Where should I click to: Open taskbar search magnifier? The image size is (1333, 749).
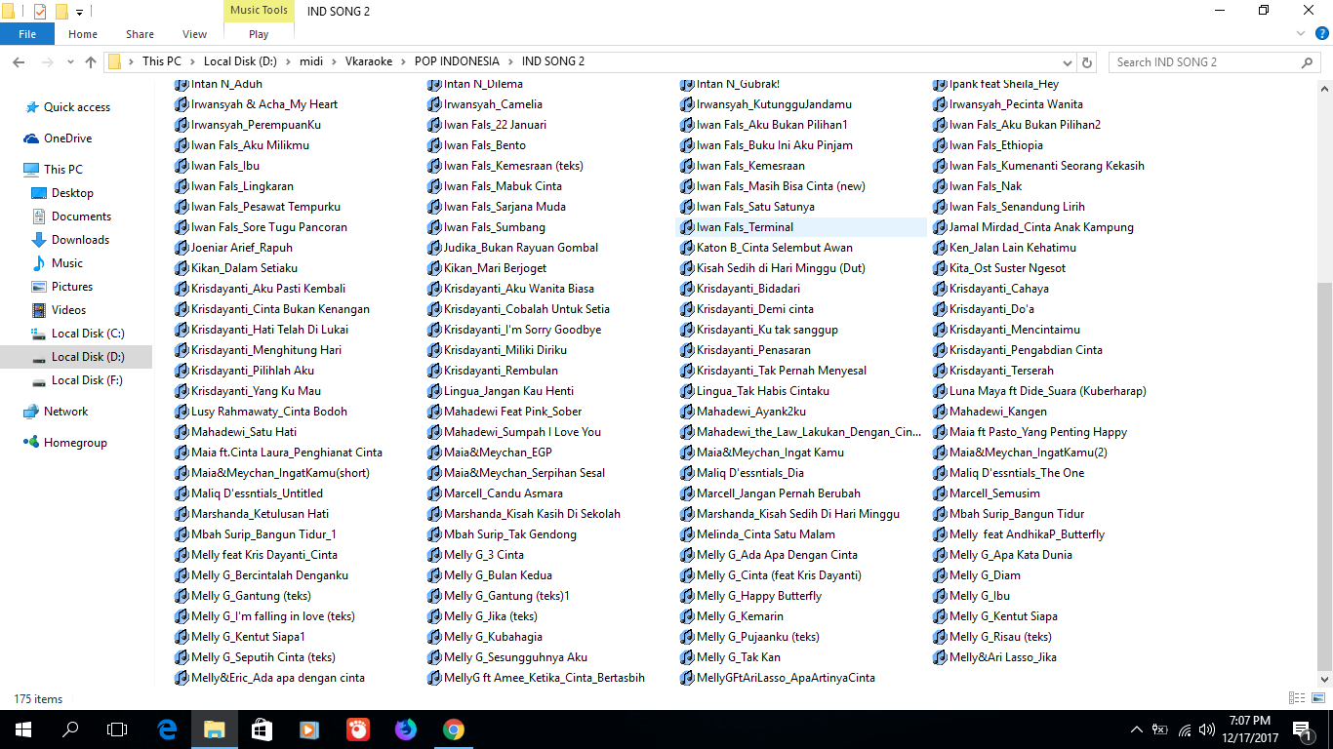[70, 729]
